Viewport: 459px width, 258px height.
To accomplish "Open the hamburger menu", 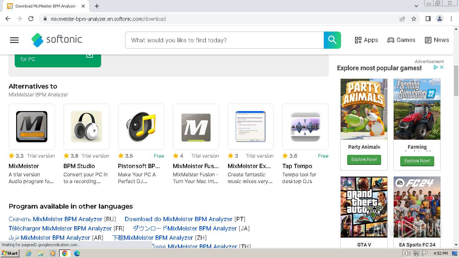I will pos(14,40).
